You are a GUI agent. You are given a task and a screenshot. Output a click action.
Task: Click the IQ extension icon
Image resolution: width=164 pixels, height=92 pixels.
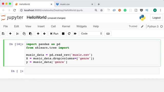pyautogui.click(x=147, y=10)
